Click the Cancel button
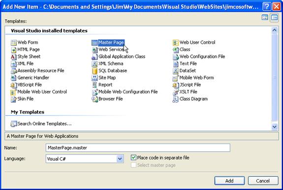The image size is (283, 190). click(x=263, y=181)
